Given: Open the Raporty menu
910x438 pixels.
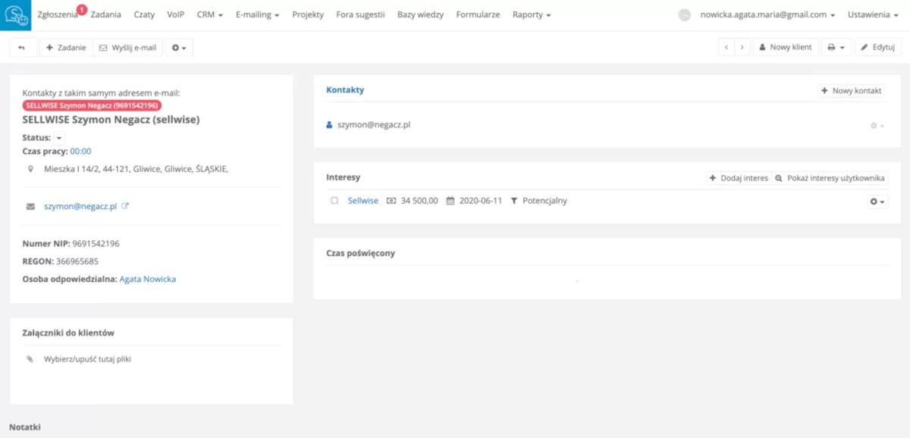Looking at the screenshot, I should coord(532,15).
